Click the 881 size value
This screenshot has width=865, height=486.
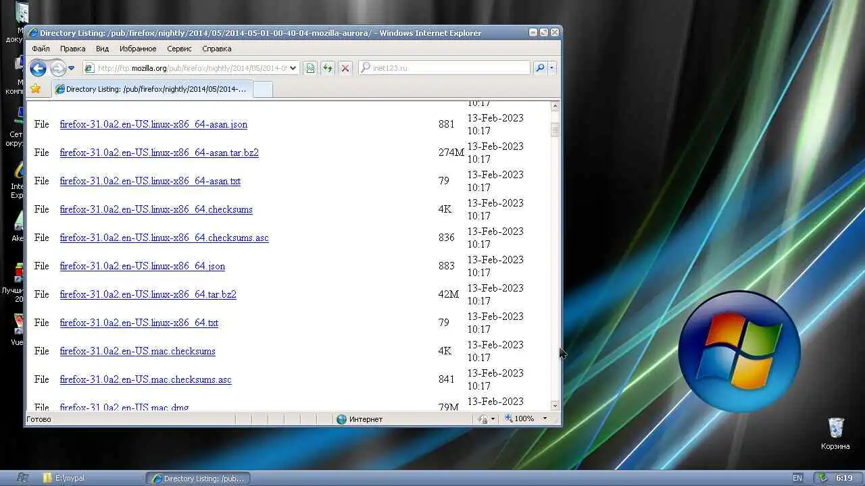(446, 124)
